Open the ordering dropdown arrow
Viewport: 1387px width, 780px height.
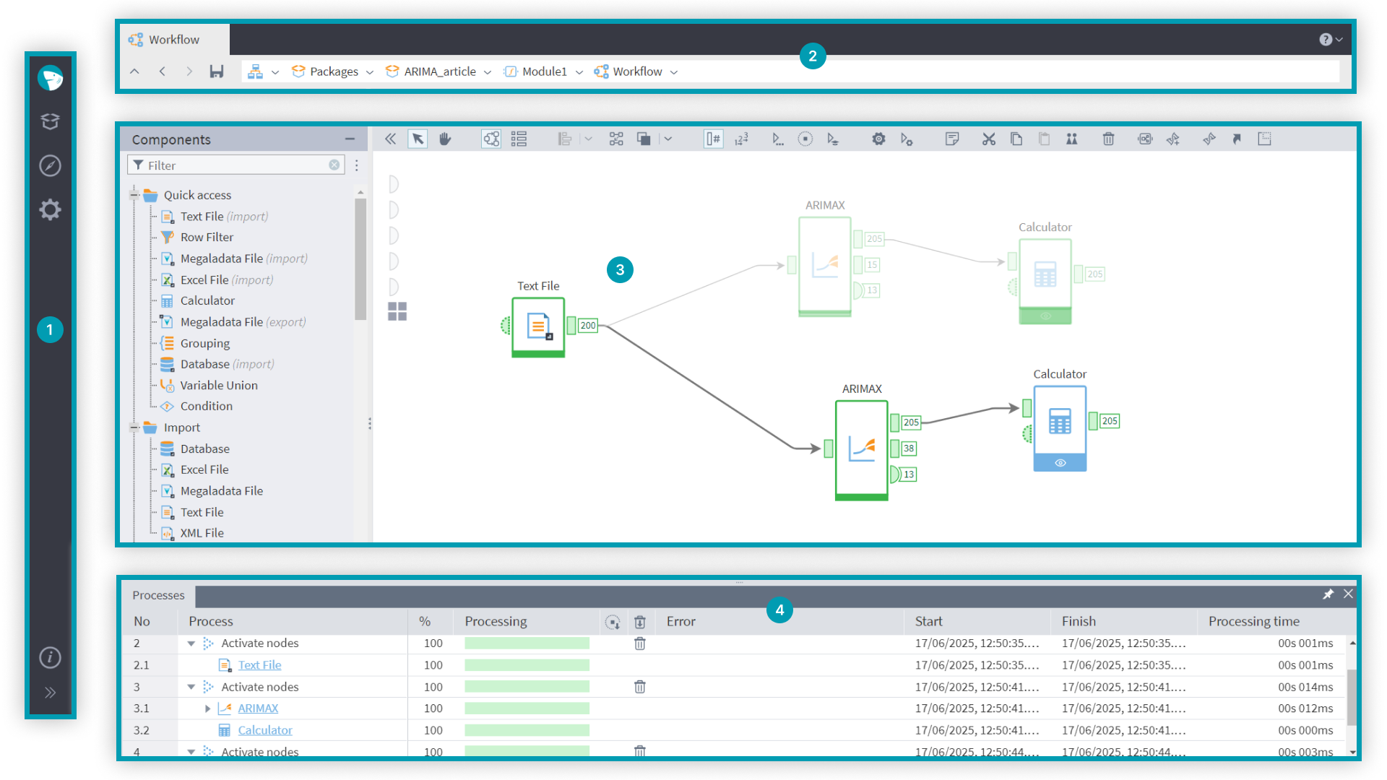(668, 139)
